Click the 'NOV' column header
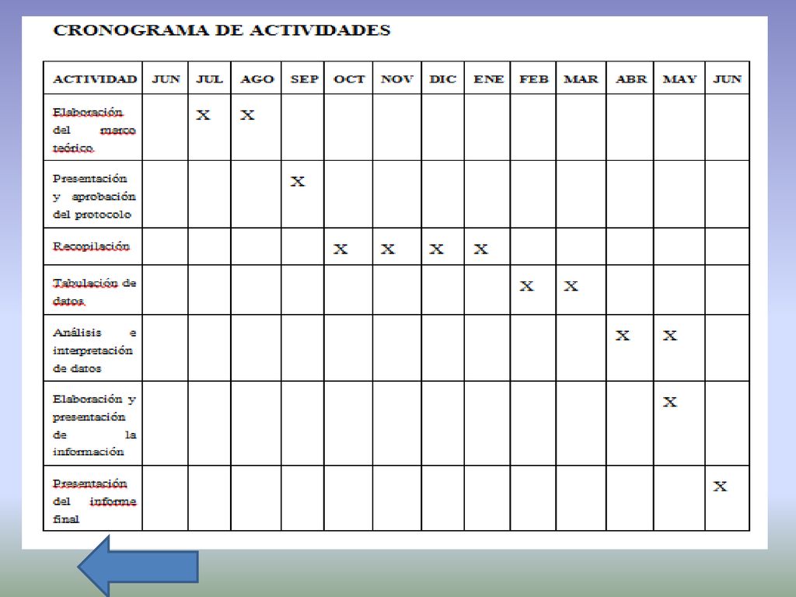The image size is (796, 597). pos(397,79)
